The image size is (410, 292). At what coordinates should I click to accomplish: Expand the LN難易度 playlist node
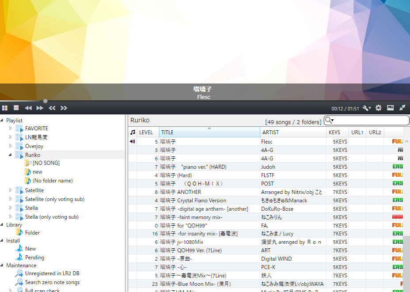point(11,137)
